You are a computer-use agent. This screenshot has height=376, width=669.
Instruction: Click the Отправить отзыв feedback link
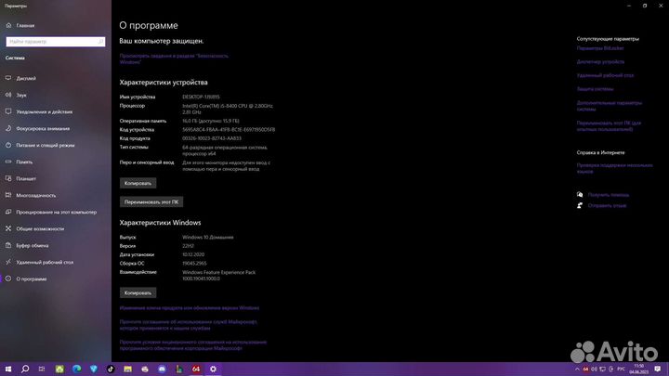click(607, 205)
